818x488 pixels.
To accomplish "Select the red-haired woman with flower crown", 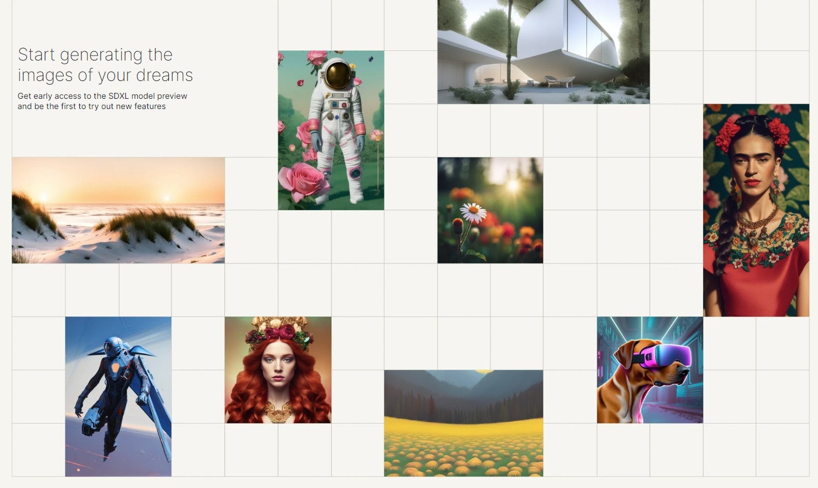I will point(278,370).
